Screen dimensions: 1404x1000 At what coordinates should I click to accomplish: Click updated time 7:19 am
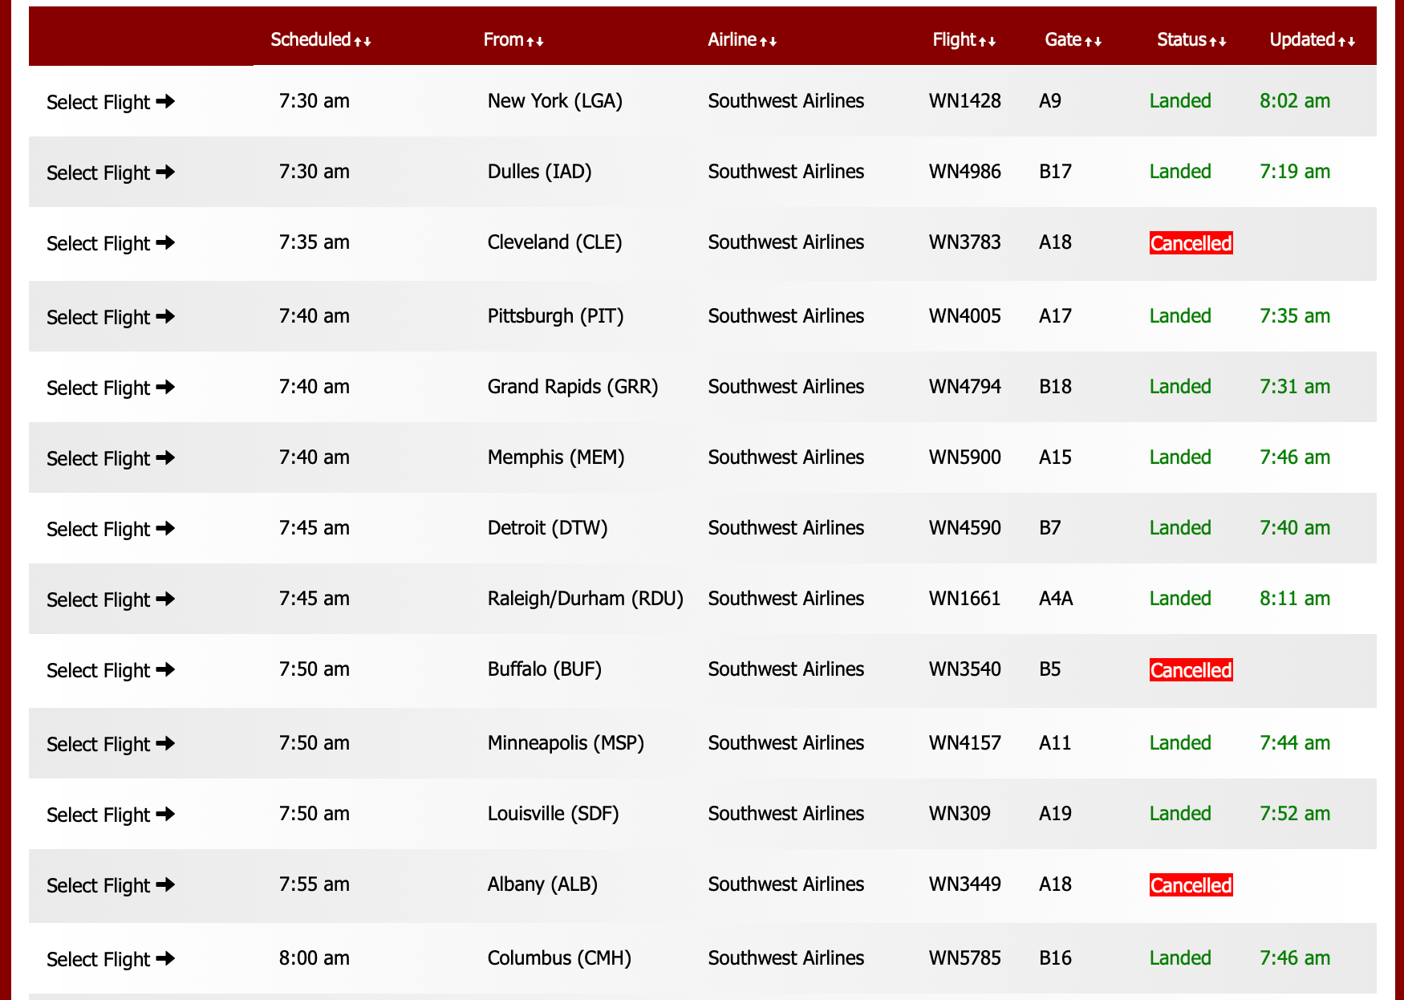[x=1295, y=171]
